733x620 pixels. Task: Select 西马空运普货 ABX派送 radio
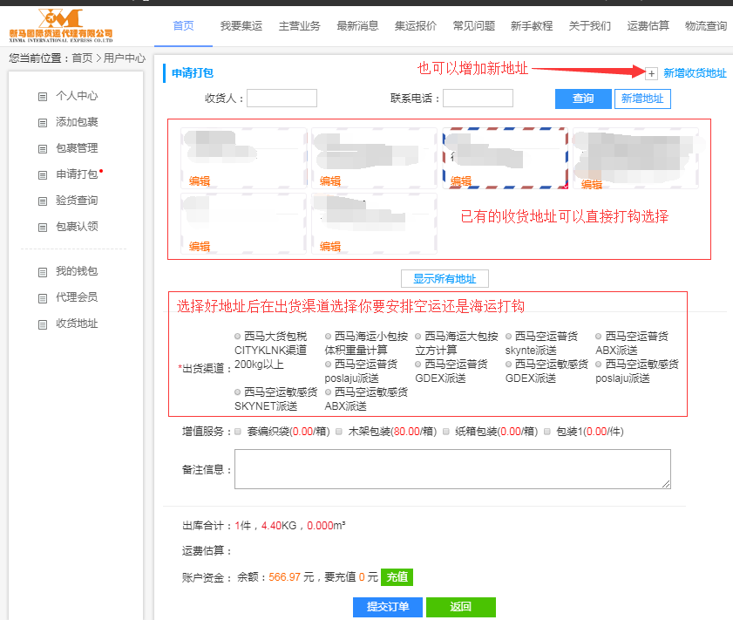599,337
